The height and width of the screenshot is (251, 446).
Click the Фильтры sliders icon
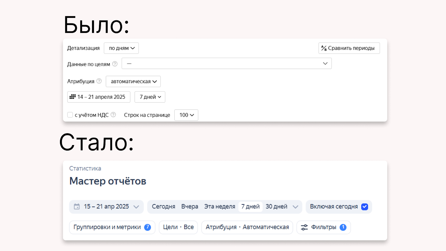point(304,227)
